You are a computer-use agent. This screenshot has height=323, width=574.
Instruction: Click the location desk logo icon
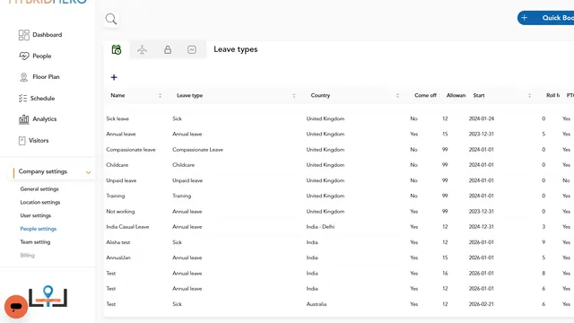click(48, 296)
